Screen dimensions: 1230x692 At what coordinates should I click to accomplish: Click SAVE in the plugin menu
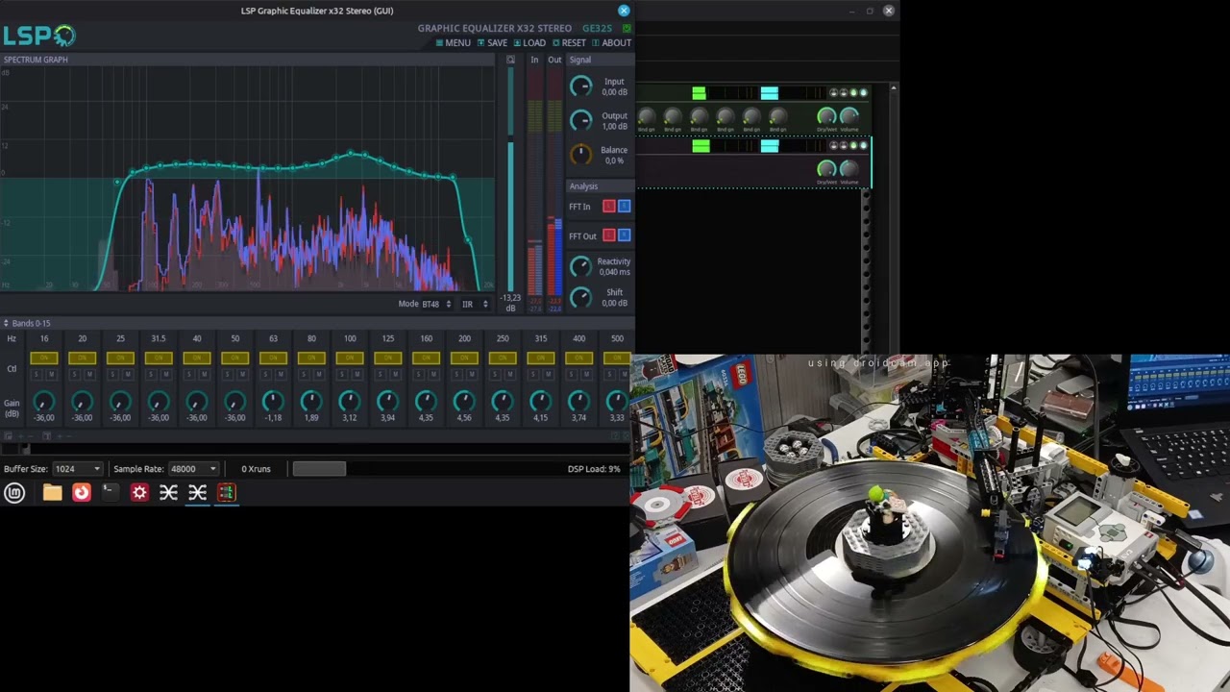[493, 43]
